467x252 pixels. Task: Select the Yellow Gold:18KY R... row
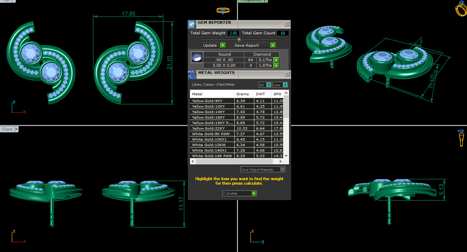coord(237,123)
